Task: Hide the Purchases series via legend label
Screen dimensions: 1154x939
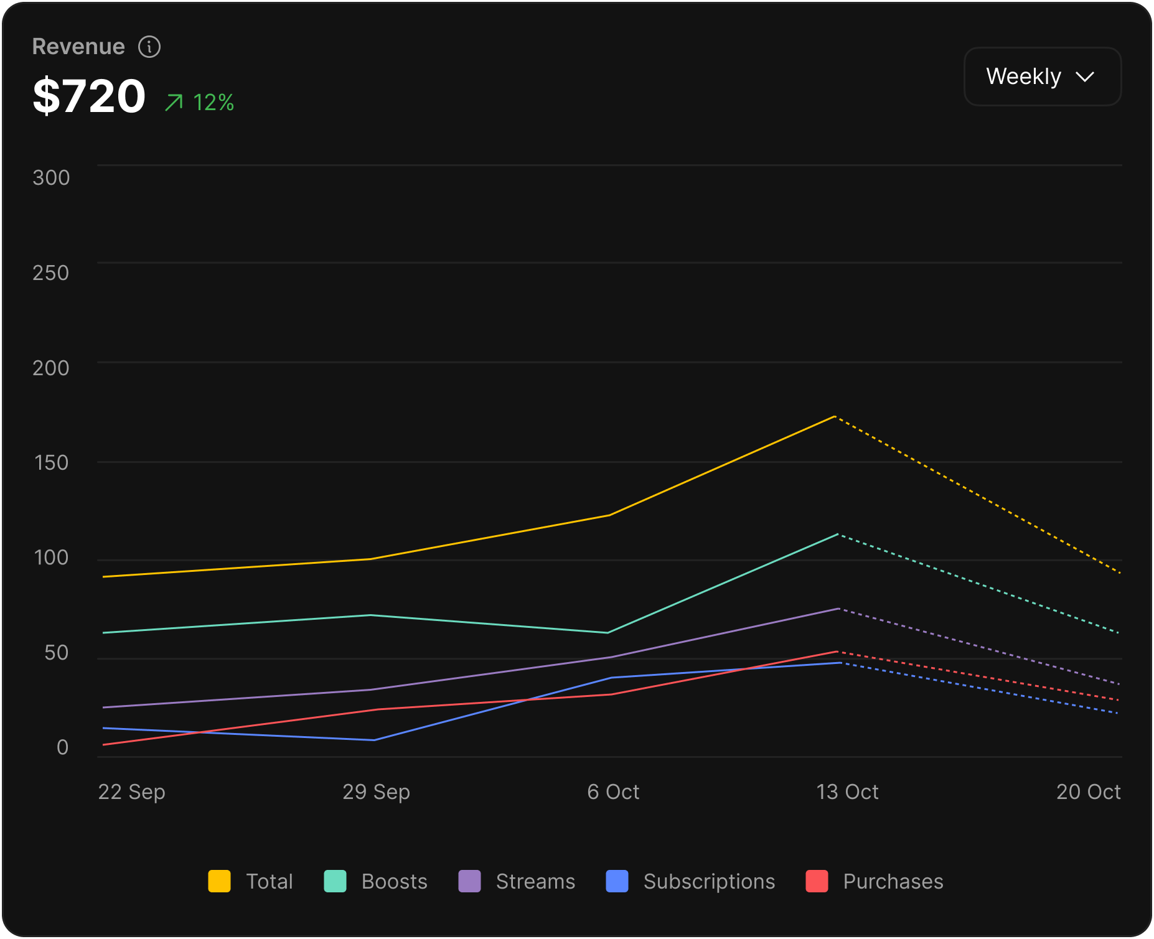Action: (x=893, y=881)
